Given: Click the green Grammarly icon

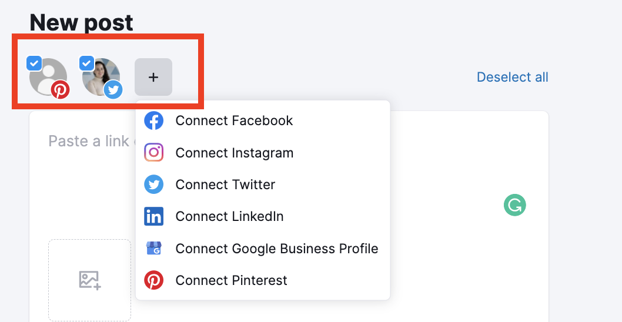Looking at the screenshot, I should pos(514,206).
